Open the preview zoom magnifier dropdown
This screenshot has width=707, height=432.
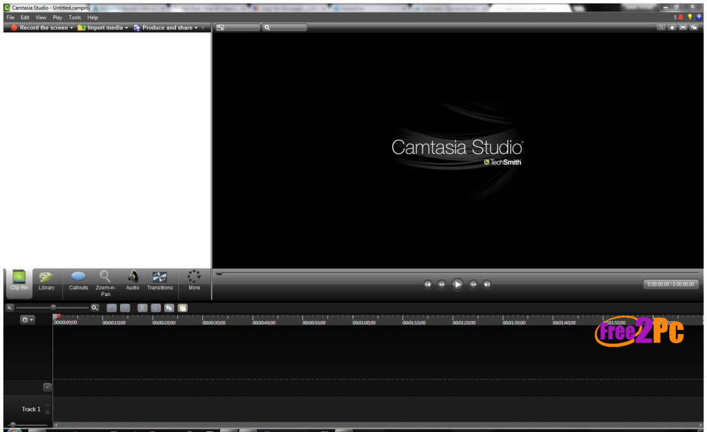pos(284,28)
